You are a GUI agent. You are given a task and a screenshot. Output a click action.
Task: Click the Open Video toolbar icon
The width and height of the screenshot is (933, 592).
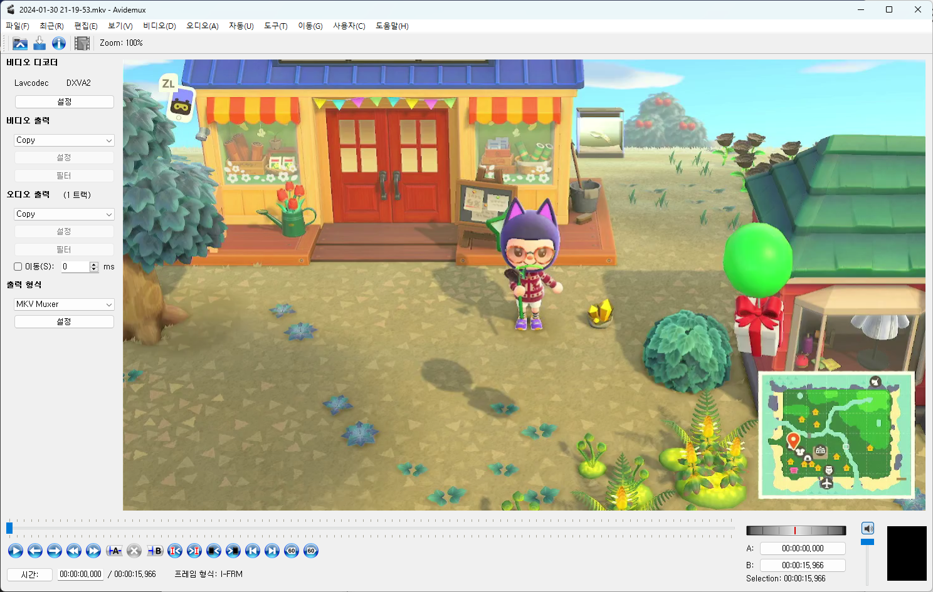20,43
